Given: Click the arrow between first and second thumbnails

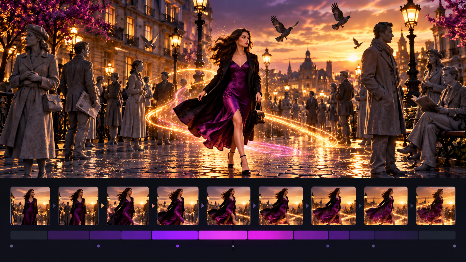Looking at the screenshot, I should (54, 206).
